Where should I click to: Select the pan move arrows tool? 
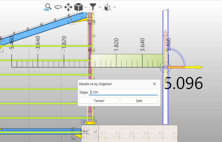(68, 7)
